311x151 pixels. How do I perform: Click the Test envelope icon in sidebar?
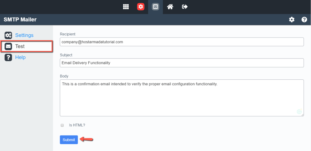pos(8,46)
